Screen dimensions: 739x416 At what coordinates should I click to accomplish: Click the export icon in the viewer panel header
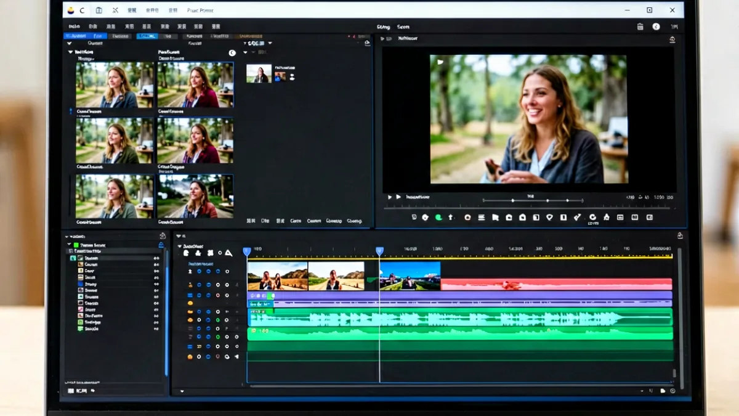coord(672,39)
